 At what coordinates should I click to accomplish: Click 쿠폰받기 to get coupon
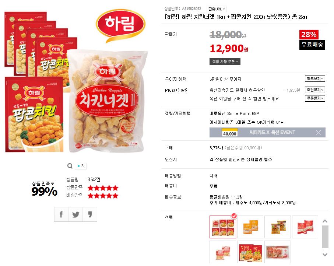pos(315,98)
